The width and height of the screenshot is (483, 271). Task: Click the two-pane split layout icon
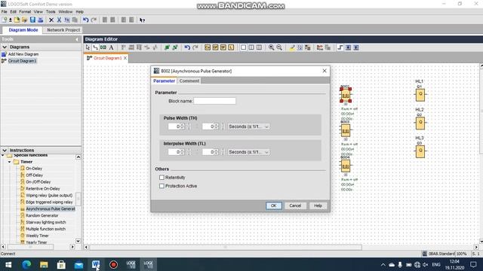pyautogui.click(x=251, y=47)
